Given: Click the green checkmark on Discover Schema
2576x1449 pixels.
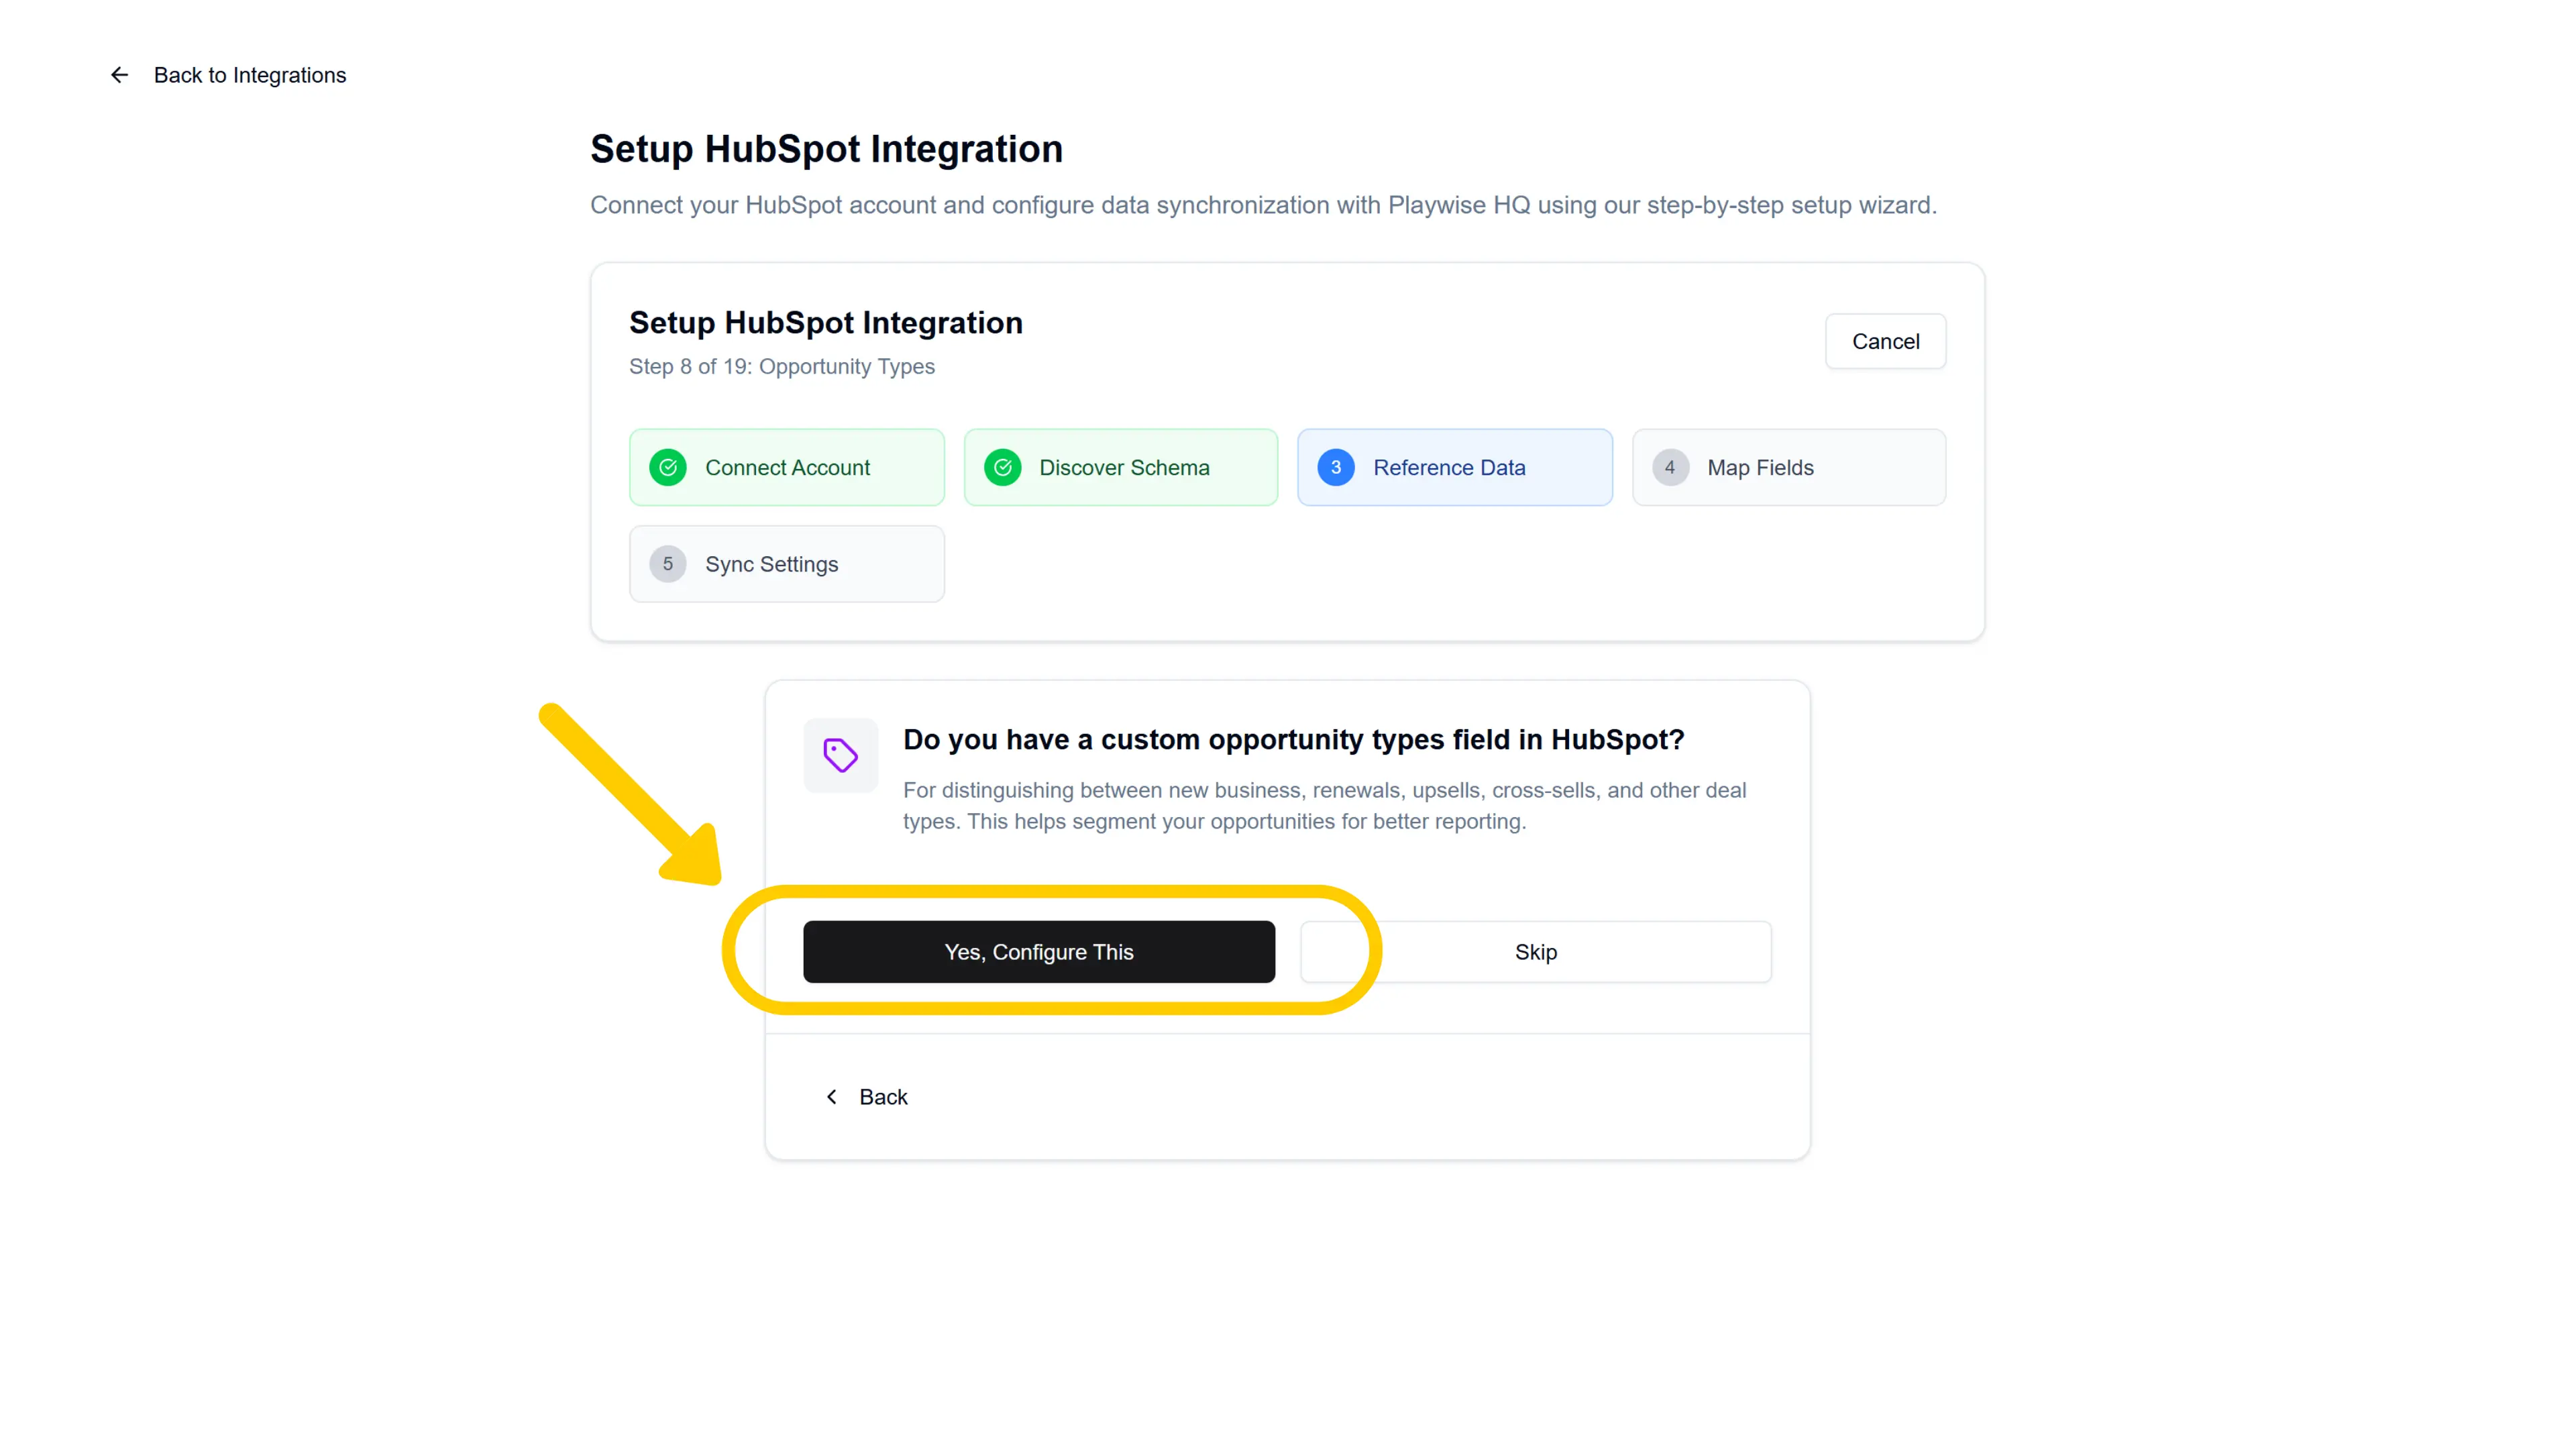Looking at the screenshot, I should click(1003, 467).
